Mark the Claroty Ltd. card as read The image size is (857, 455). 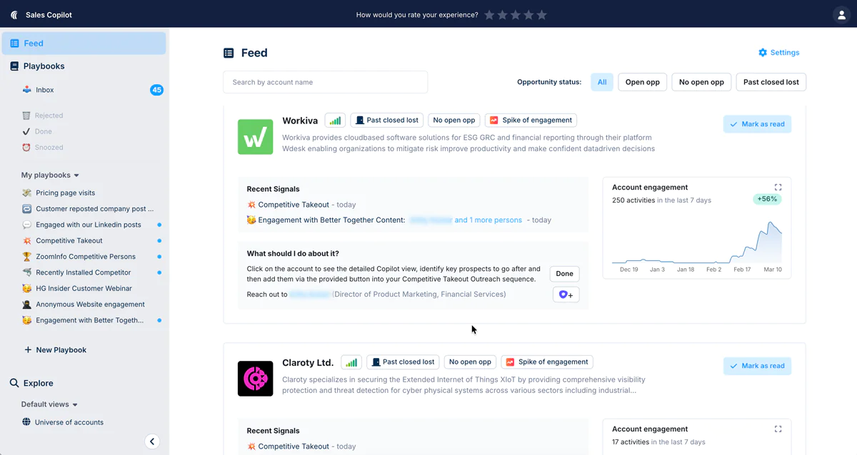tap(757, 366)
